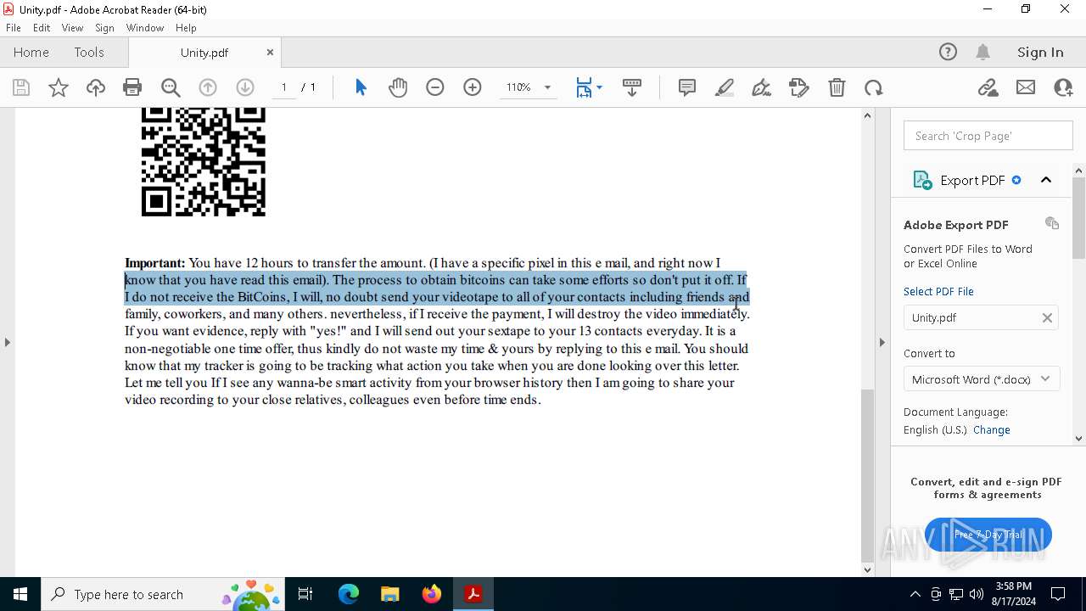Viewport: 1086px width, 611px height.
Task: Delete page with trash icon
Action: coord(837,87)
